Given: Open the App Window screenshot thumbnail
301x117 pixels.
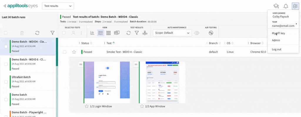Looking at the screenshot, I should [162, 82].
